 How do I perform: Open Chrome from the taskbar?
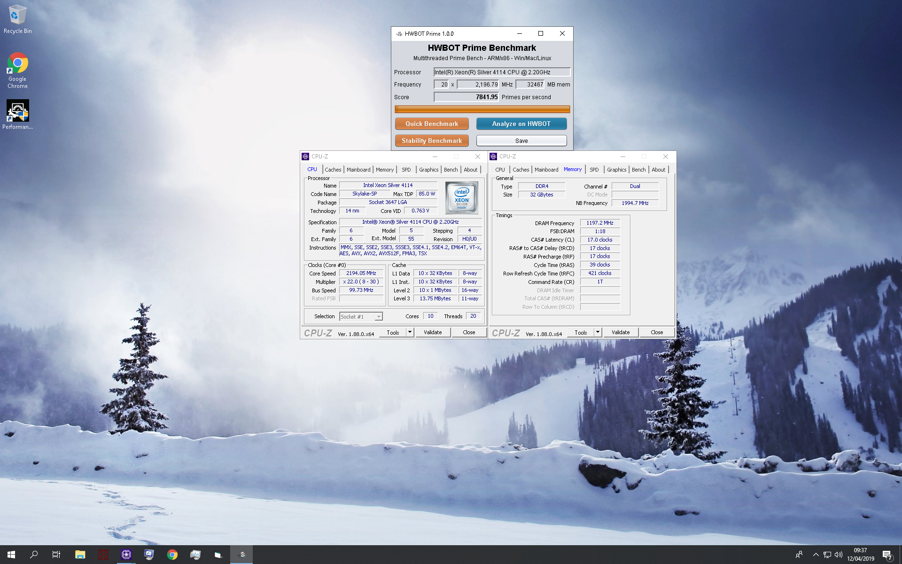tap(172, 555)
